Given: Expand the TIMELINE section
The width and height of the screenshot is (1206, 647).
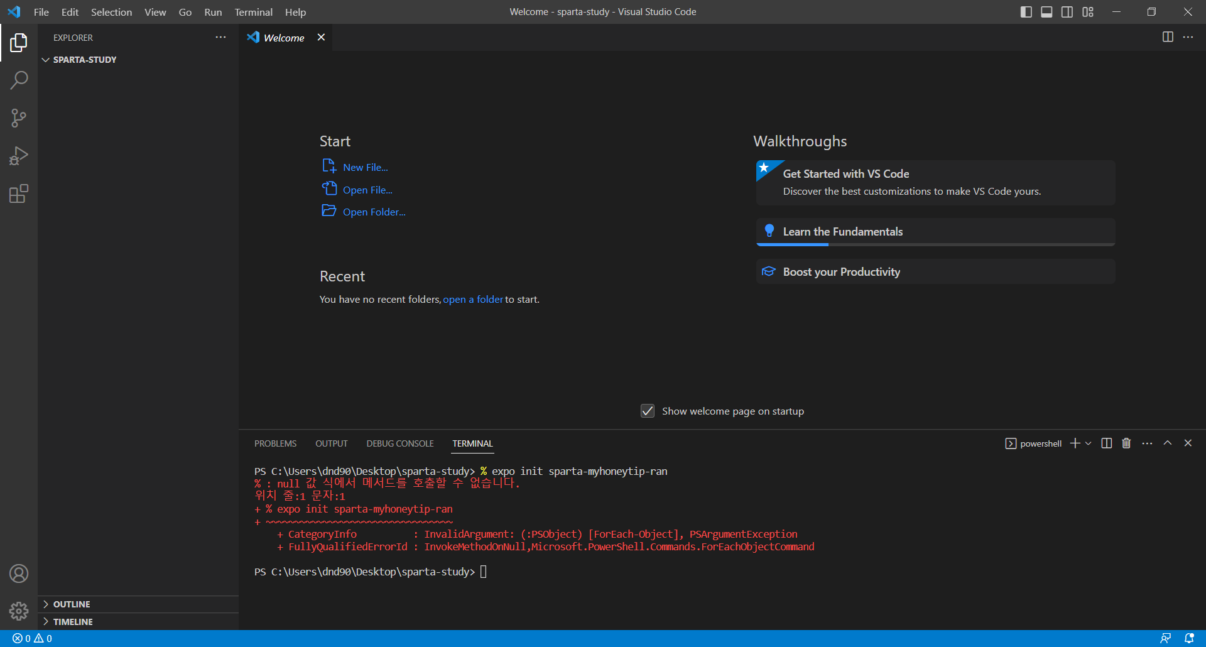Looking at the screenshot, I should (138, 622).
